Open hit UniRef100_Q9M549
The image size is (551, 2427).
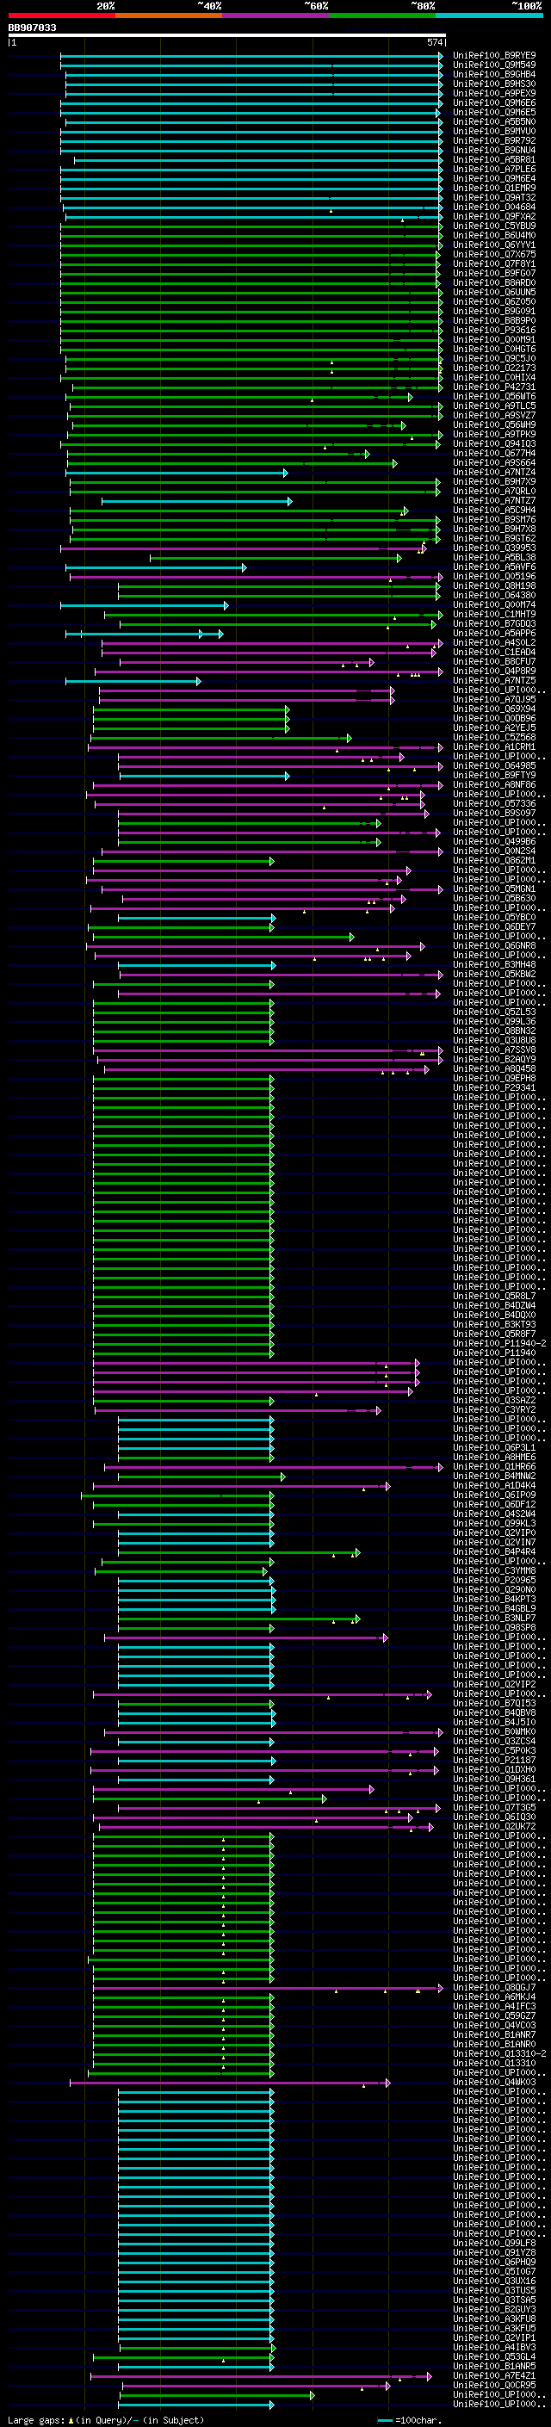(494, 65)
